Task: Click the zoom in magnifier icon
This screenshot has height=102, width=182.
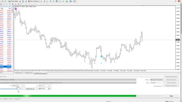Action: pyautogui.click(x=51, y=1)
